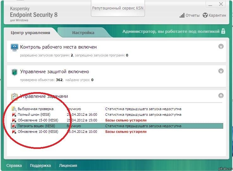The image size is (233, 171).
Task: Click the green shield protection icon
Action: [15, 72]
